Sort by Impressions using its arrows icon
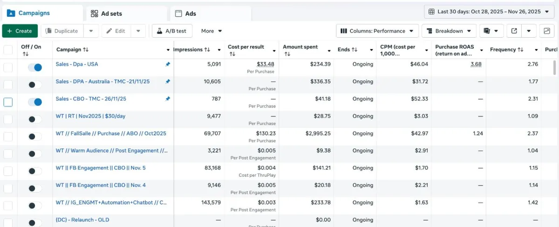The image size is (559, 227). (x=207, y=50)
